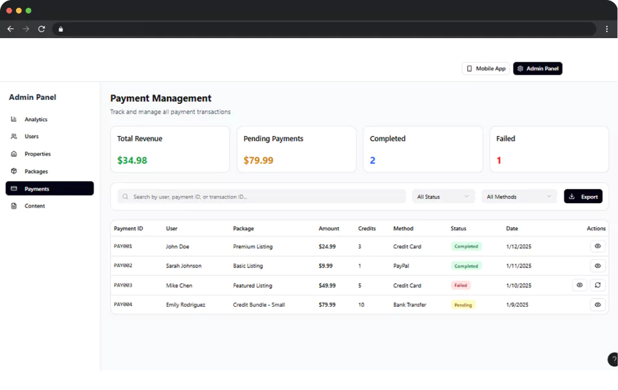Click the help question mark icon
The height and width of the screenshot is (390, 618).
pyautogui.click(x=613, y=360)
